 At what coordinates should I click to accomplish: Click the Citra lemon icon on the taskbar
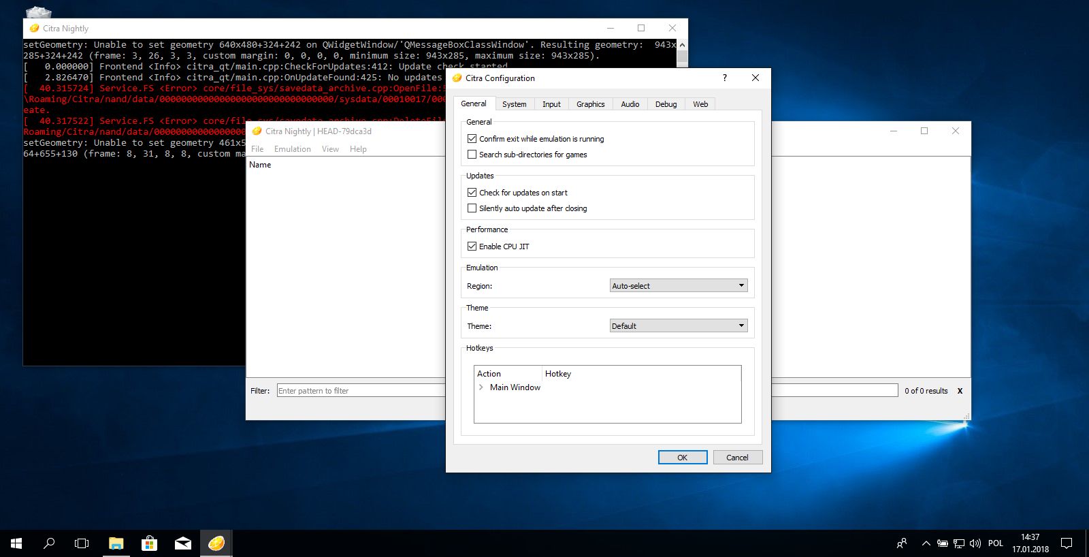click(216, 543)
